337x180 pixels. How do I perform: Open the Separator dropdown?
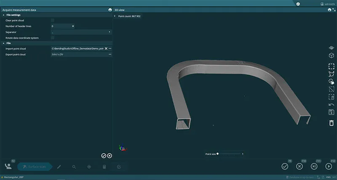click(80, 32)
